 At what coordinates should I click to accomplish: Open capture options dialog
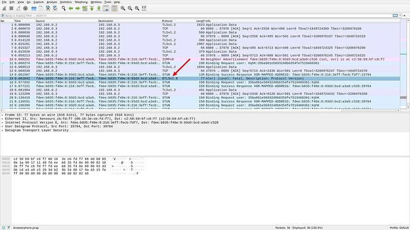pyautogui.click(x=26, y=8)
